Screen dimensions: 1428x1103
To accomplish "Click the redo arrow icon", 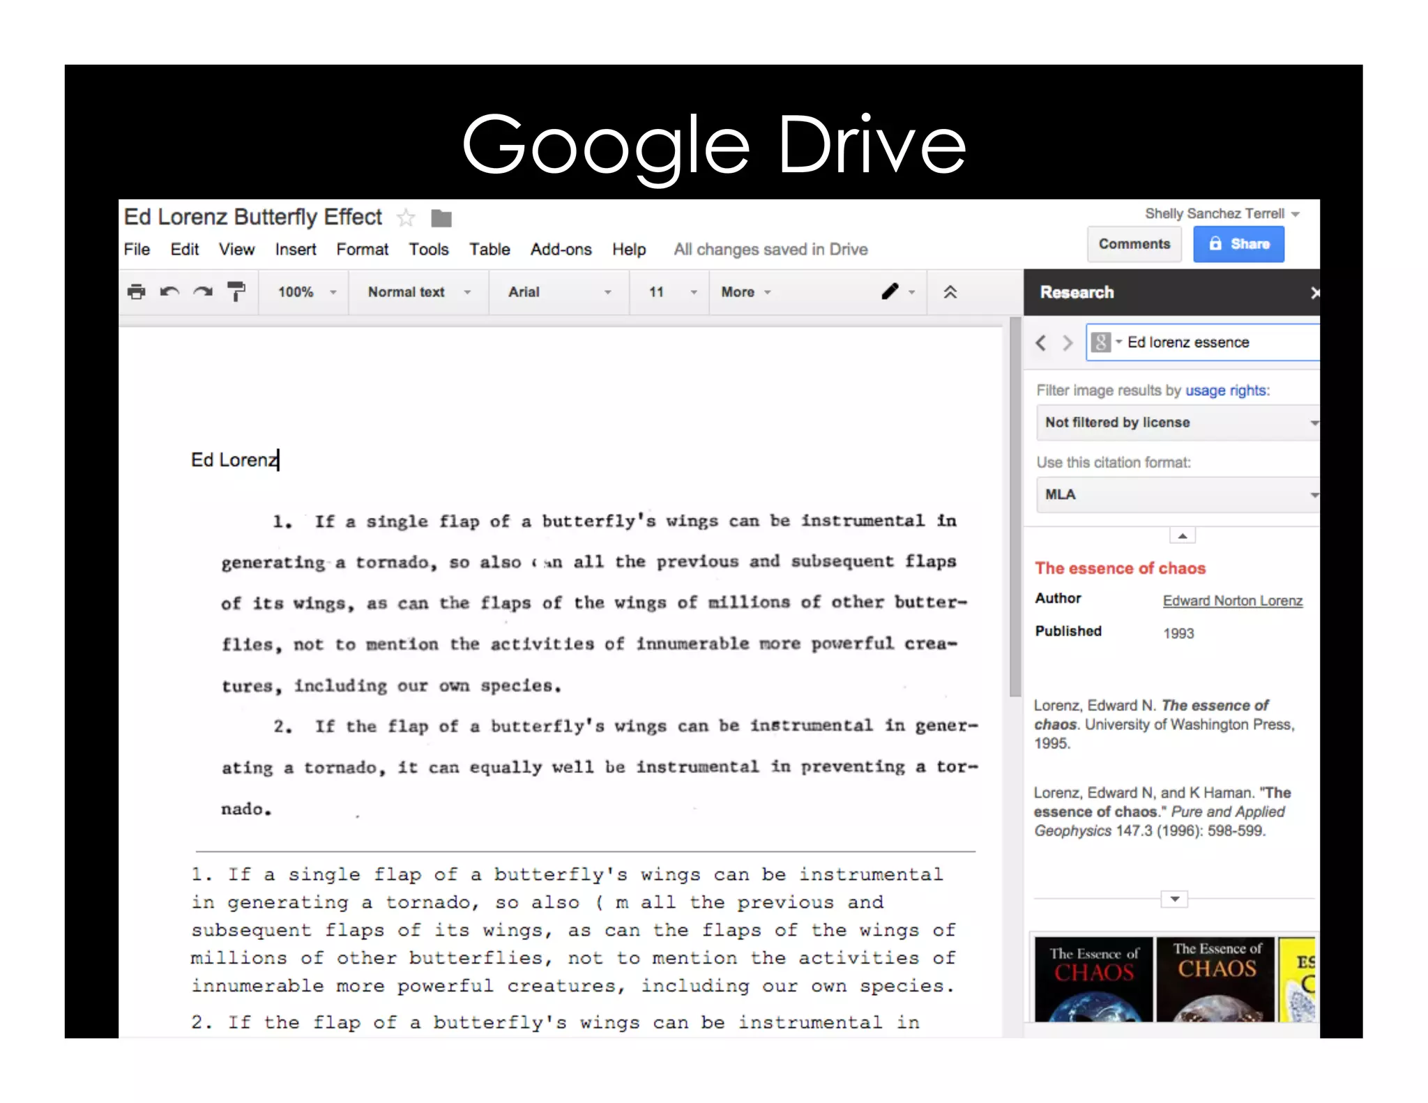I will (x=203, y=291).
